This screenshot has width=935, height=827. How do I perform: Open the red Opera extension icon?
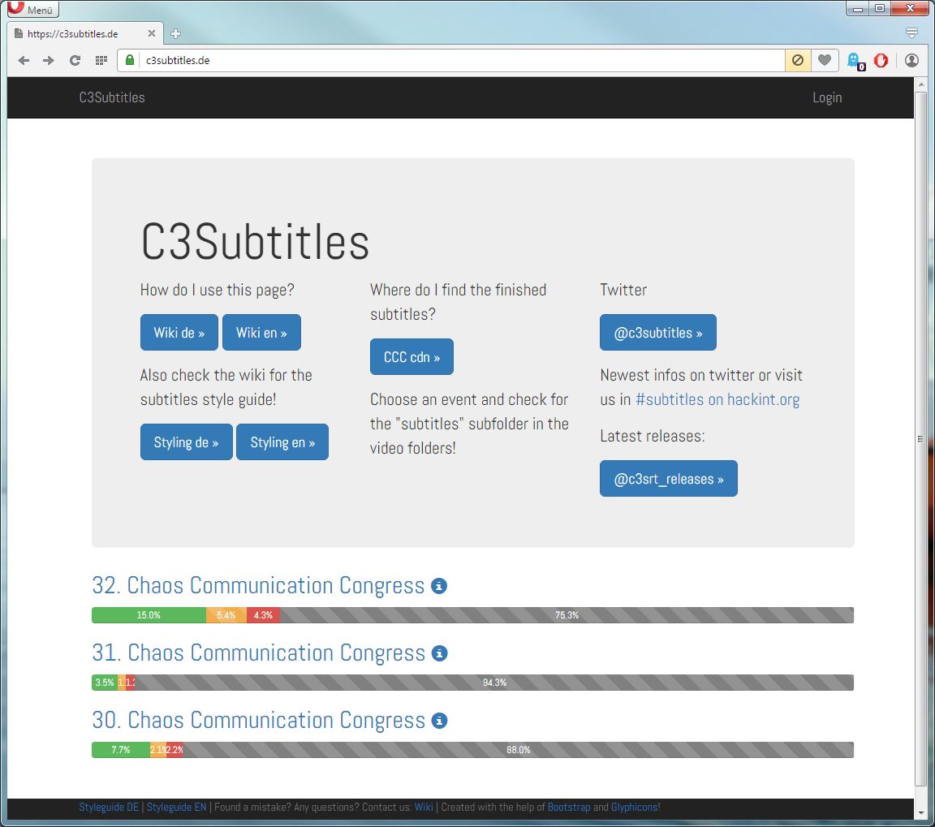click(881, 60)
